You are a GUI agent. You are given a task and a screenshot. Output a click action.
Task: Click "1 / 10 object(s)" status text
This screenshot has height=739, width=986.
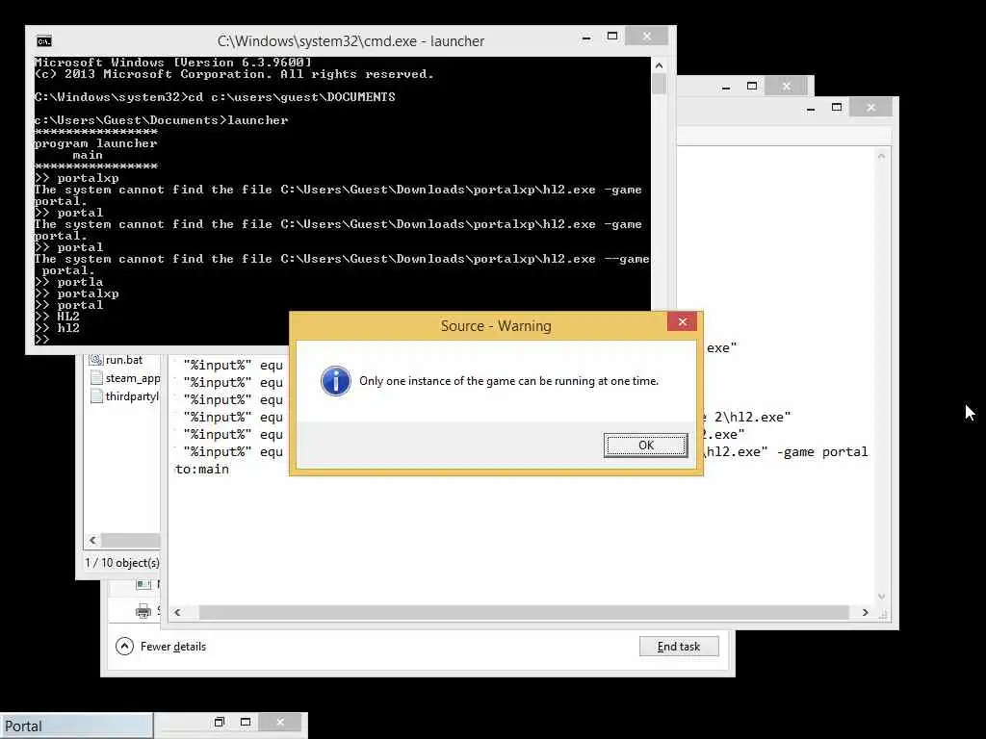click(x=122, y=562)
